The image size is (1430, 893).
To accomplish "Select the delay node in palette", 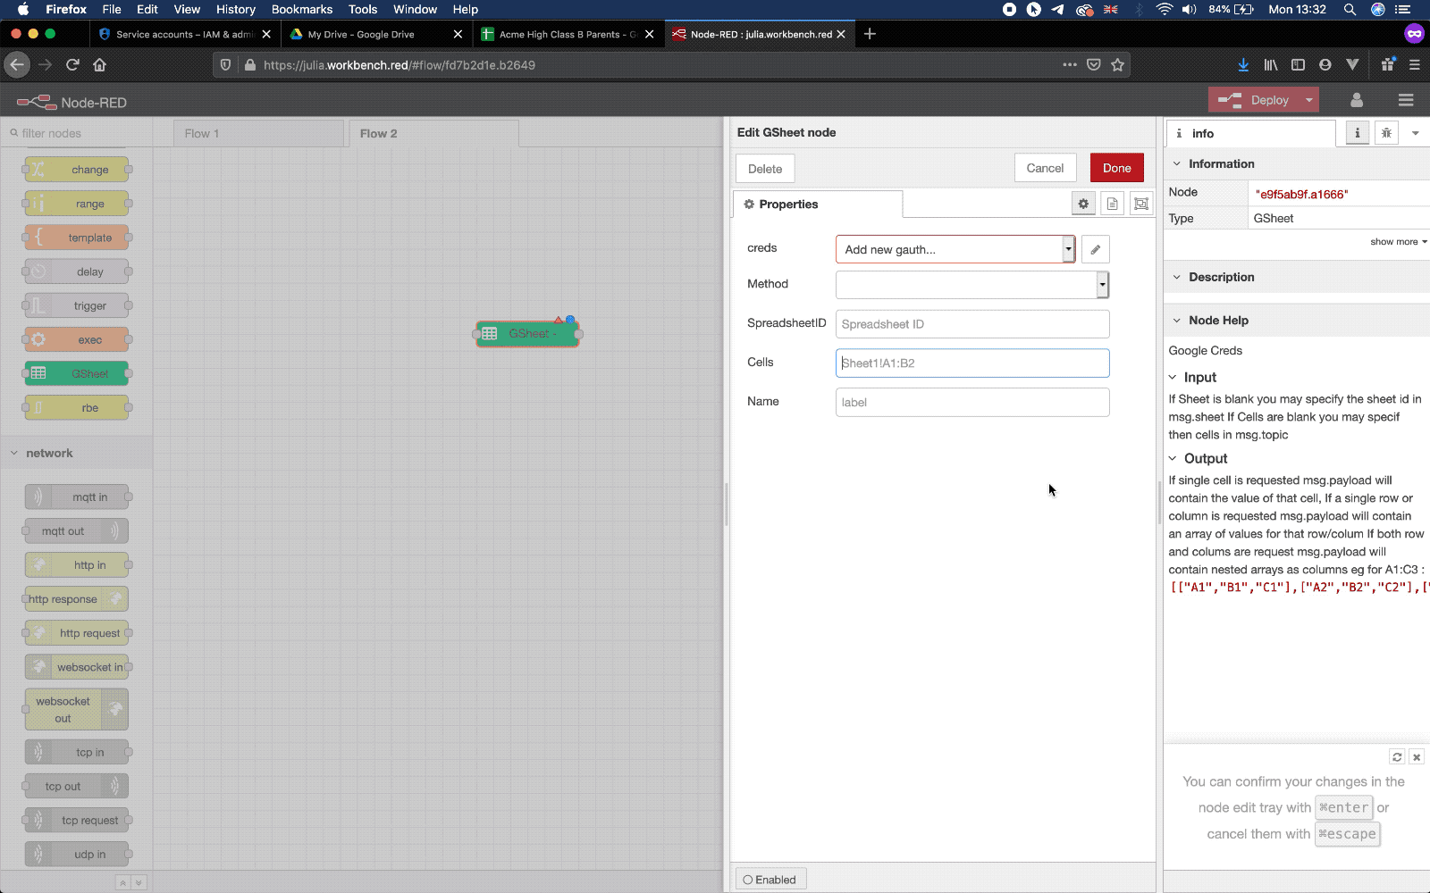I will click(77, 271).
